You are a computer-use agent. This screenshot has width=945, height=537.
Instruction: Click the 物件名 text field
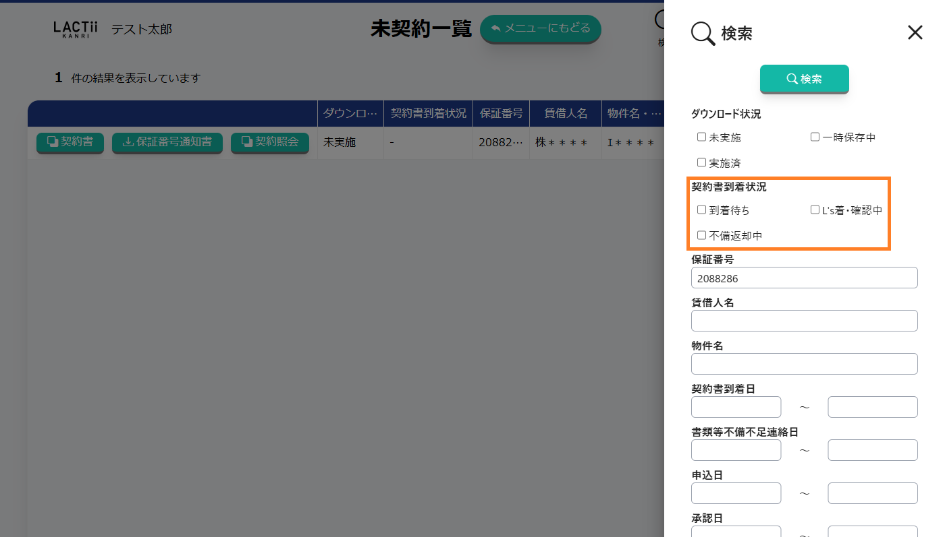[804, 364]
